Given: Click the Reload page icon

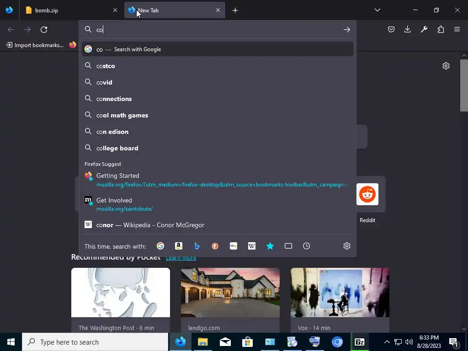Looking at the screenshot, I should coord(44,30).
